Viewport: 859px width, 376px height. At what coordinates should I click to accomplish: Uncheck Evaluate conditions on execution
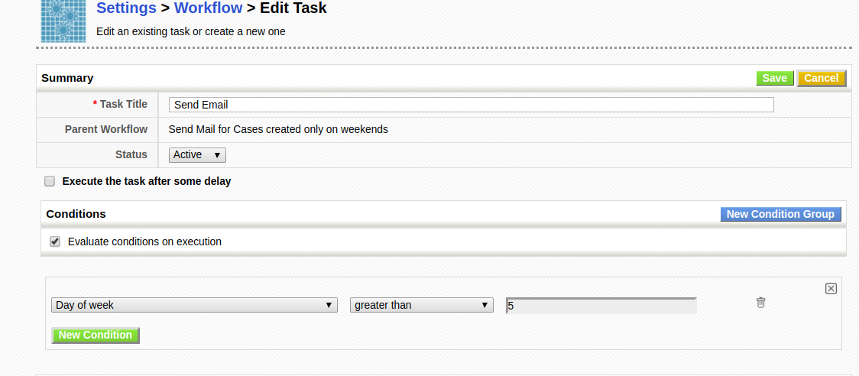point(55,241)
